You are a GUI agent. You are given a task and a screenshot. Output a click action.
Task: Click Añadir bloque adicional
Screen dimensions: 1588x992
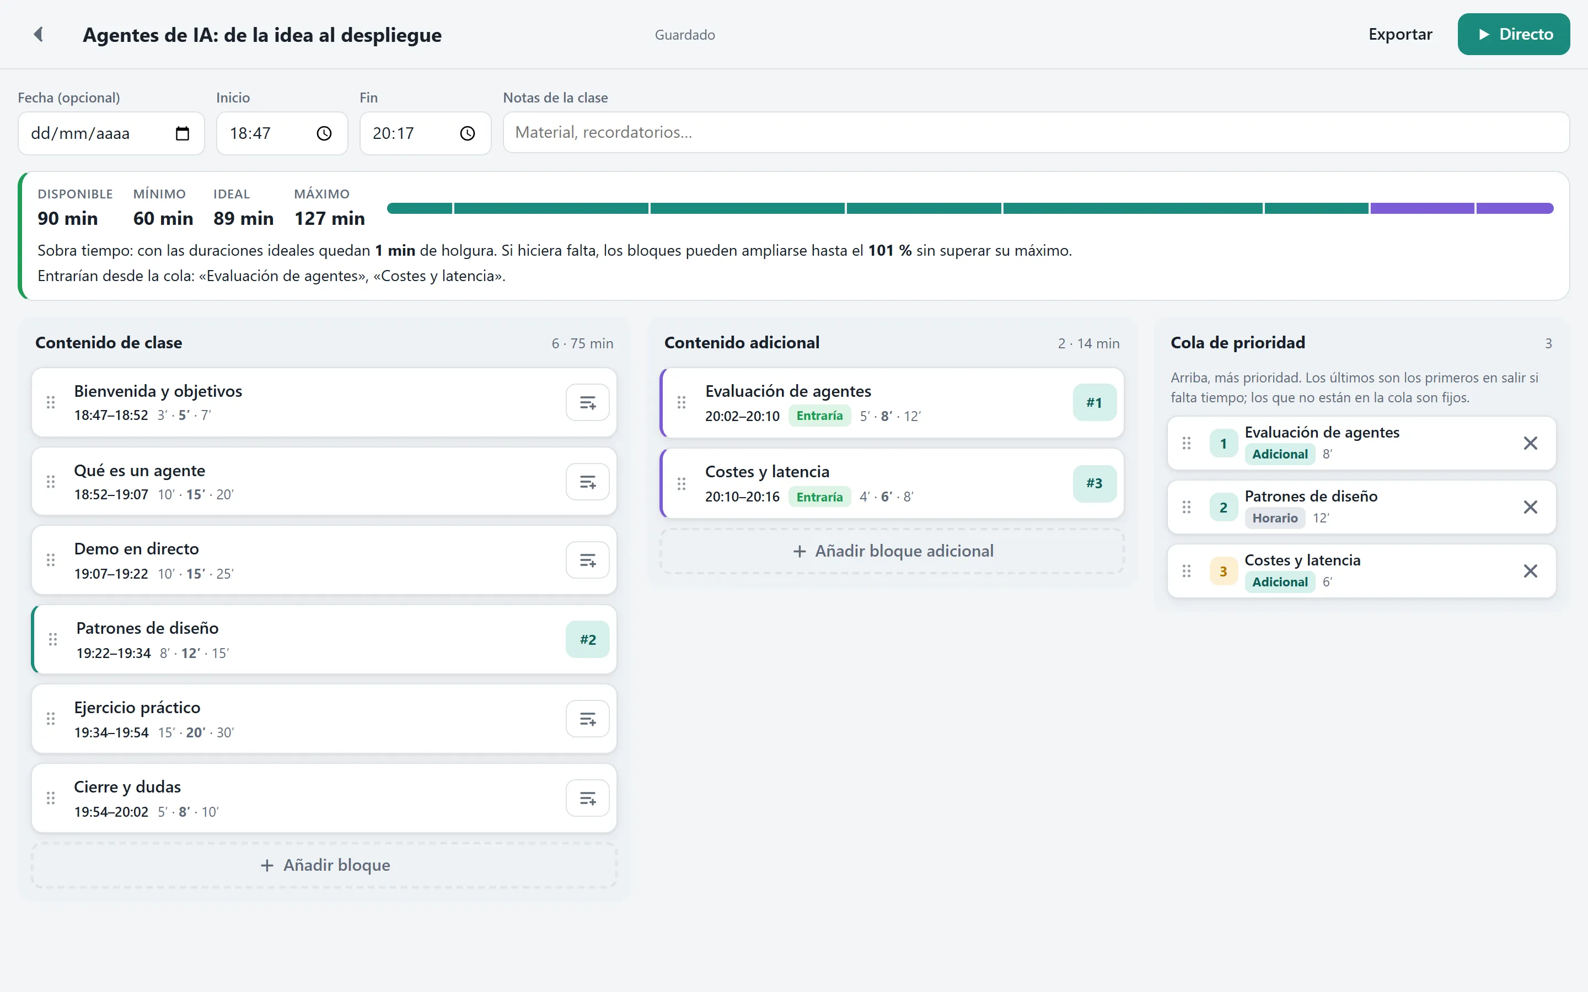tap(892, 551)
